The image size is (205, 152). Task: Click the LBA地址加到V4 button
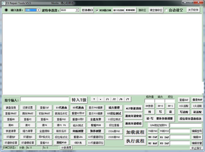158,125
